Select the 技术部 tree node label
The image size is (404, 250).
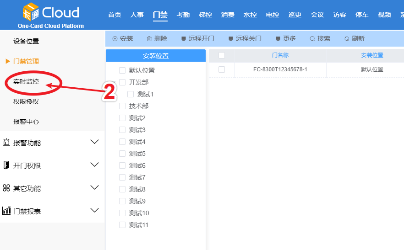(139, 106)
